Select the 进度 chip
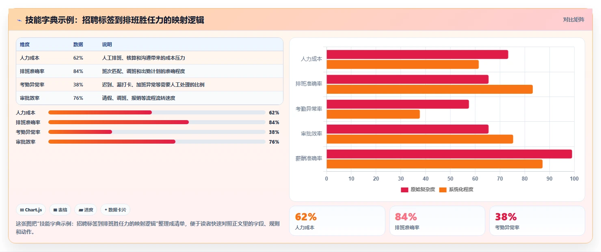601x252 pixels. point(86,210)
